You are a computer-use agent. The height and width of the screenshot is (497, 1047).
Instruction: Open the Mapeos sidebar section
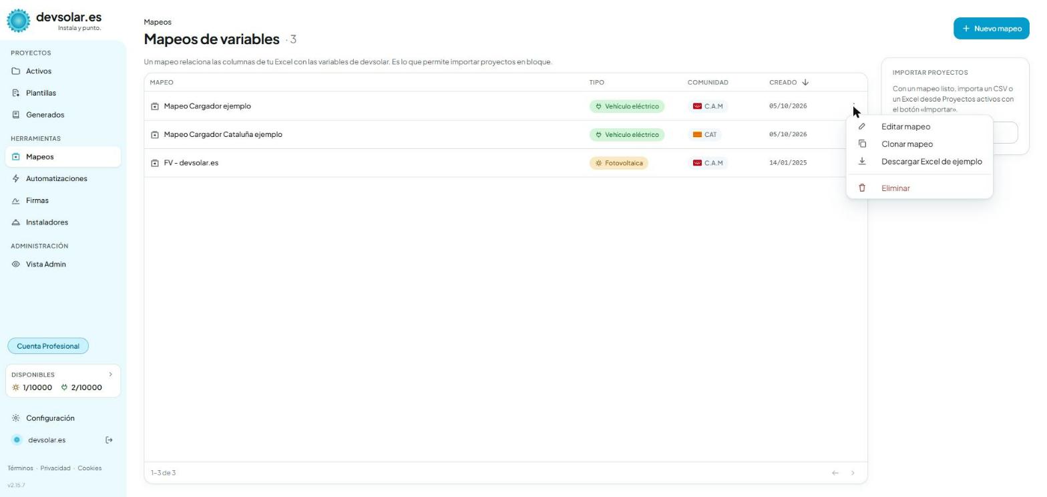point(63,157)
